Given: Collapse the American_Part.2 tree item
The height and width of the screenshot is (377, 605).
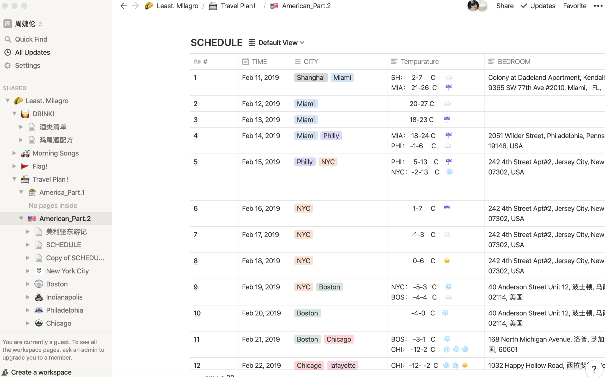Looking at the screenshot, I should click(21, 218).
